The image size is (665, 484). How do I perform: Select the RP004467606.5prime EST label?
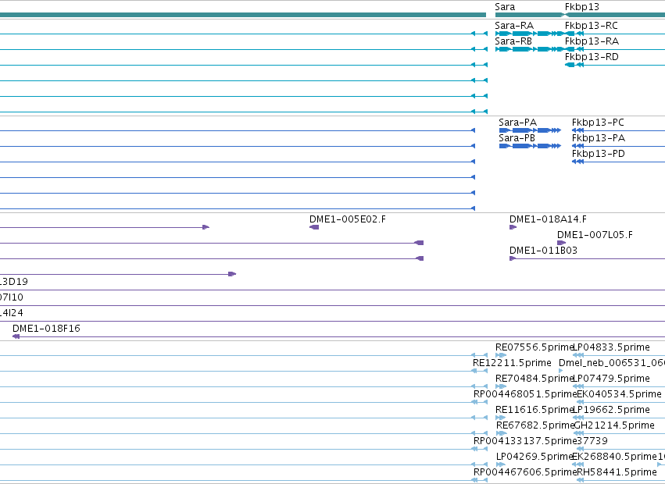pyautogui.click(x=525, y=472)
